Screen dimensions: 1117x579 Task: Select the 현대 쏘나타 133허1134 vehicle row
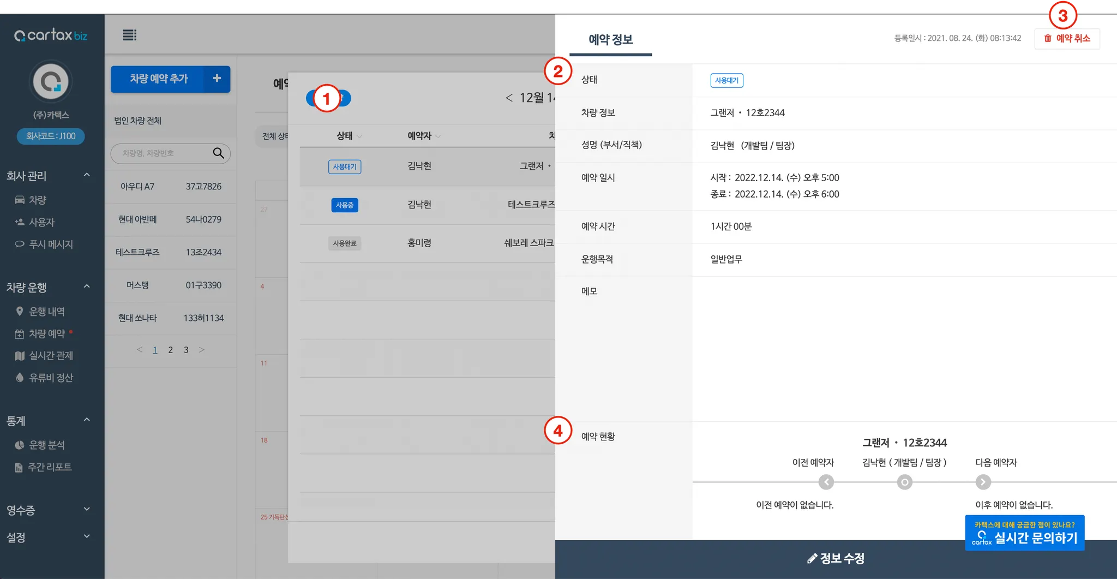[x=171, y=318]
